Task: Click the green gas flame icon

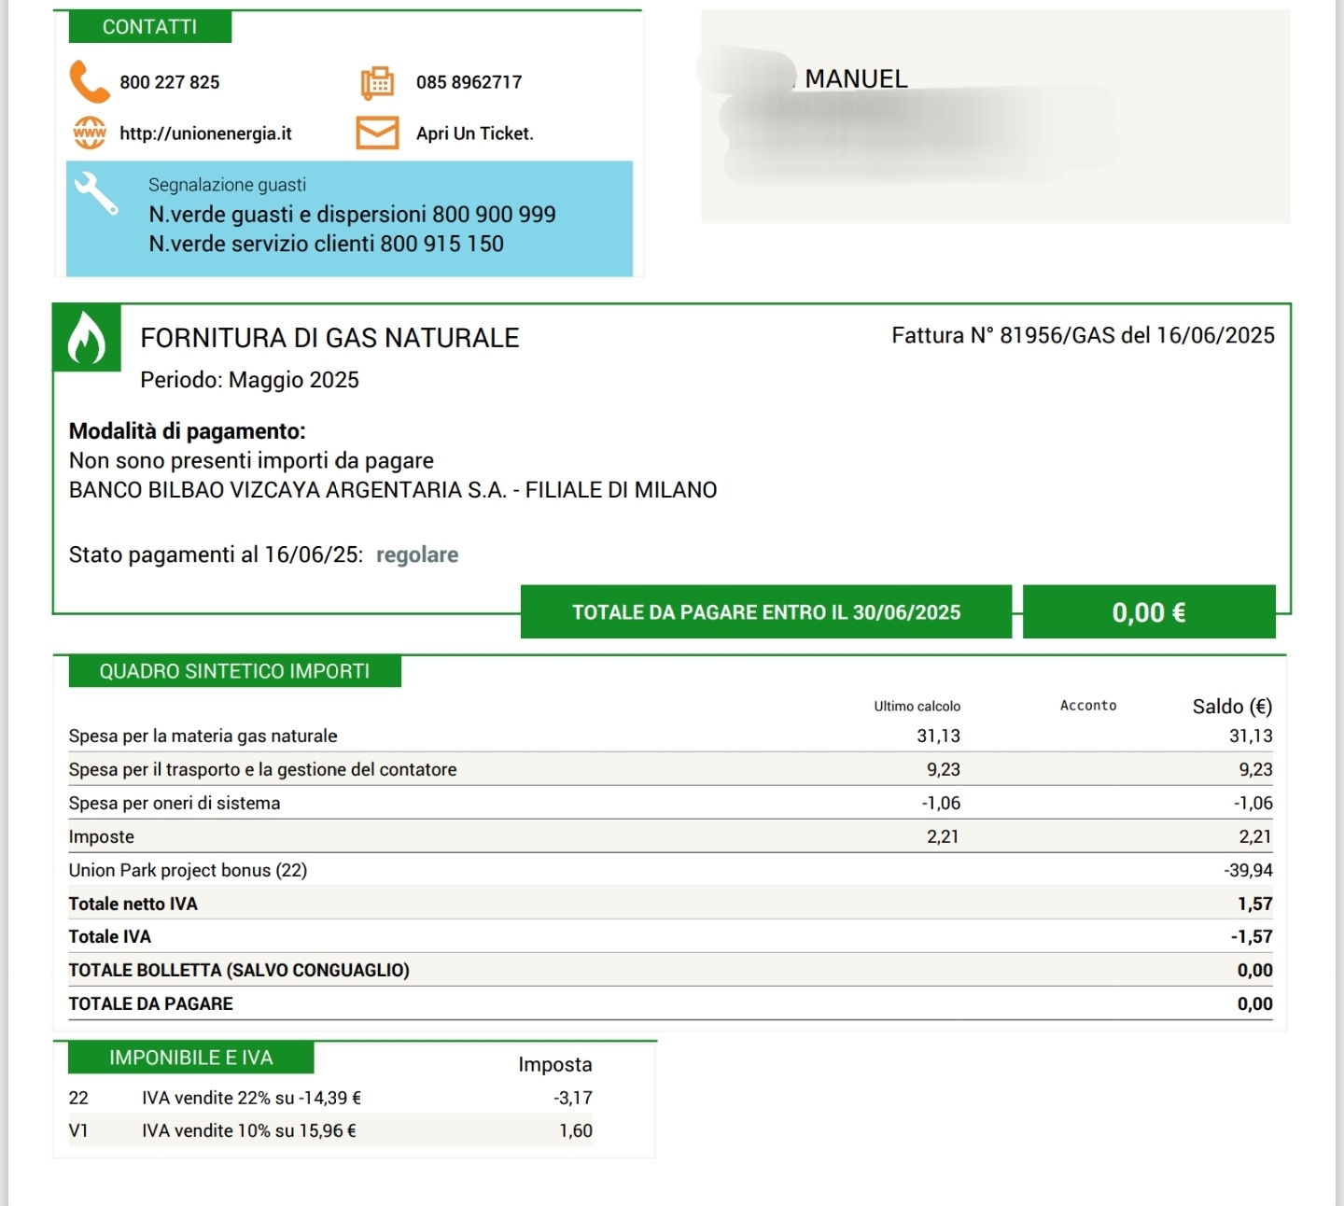Action: coord(87,338)
